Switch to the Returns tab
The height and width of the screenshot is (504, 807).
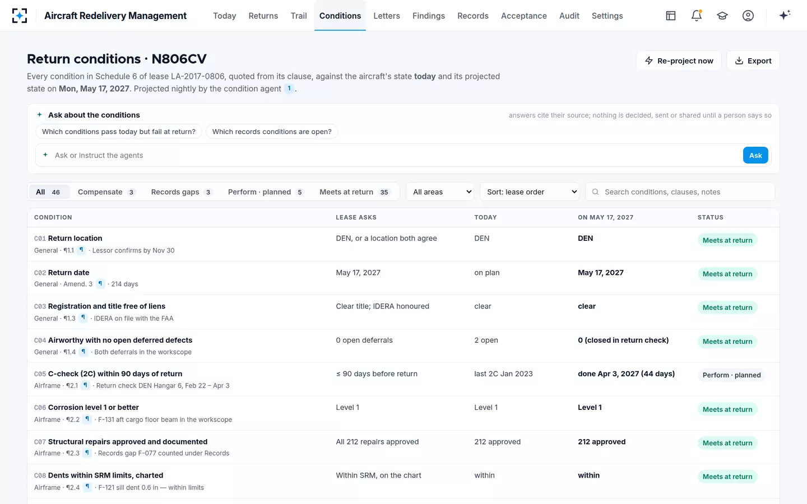pyautogui.click(x=263, y=16)
